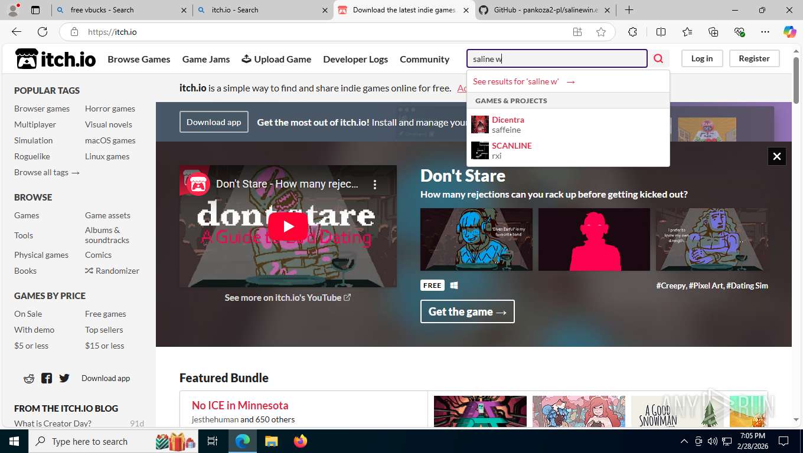Viewport: 803px width, 453px height.
Task: Open the Randomizer link
Action: (112, 271)
